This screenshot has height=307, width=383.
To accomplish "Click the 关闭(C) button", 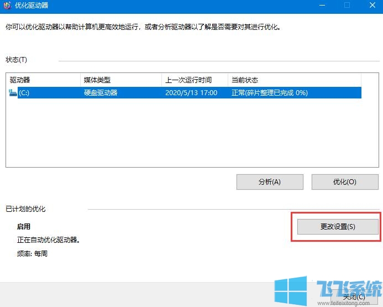I will pyautogui.click(x=353, y=297).
